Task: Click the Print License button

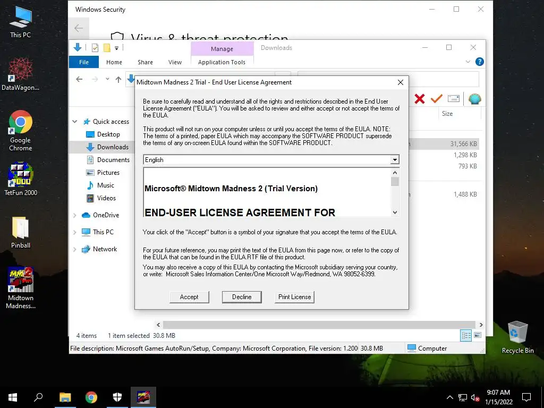Action: 294,297
